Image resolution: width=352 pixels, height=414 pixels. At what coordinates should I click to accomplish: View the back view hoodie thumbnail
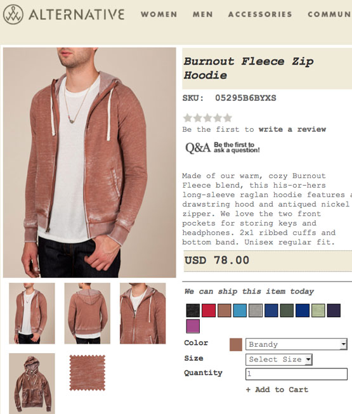(x=88, y=313)
